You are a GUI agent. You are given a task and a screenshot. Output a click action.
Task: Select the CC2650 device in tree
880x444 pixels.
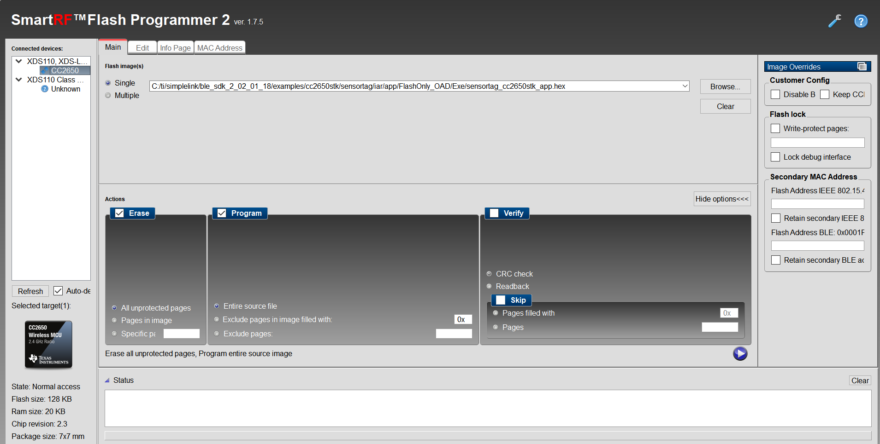point(65,70)
